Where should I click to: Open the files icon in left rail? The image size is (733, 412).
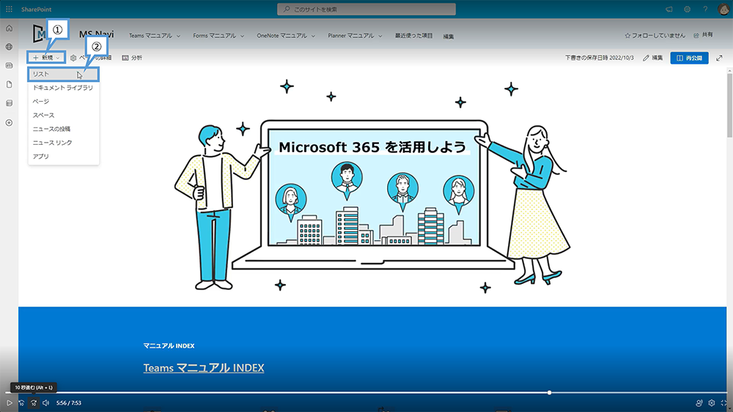pyautogui.click(x=9, y=84)
